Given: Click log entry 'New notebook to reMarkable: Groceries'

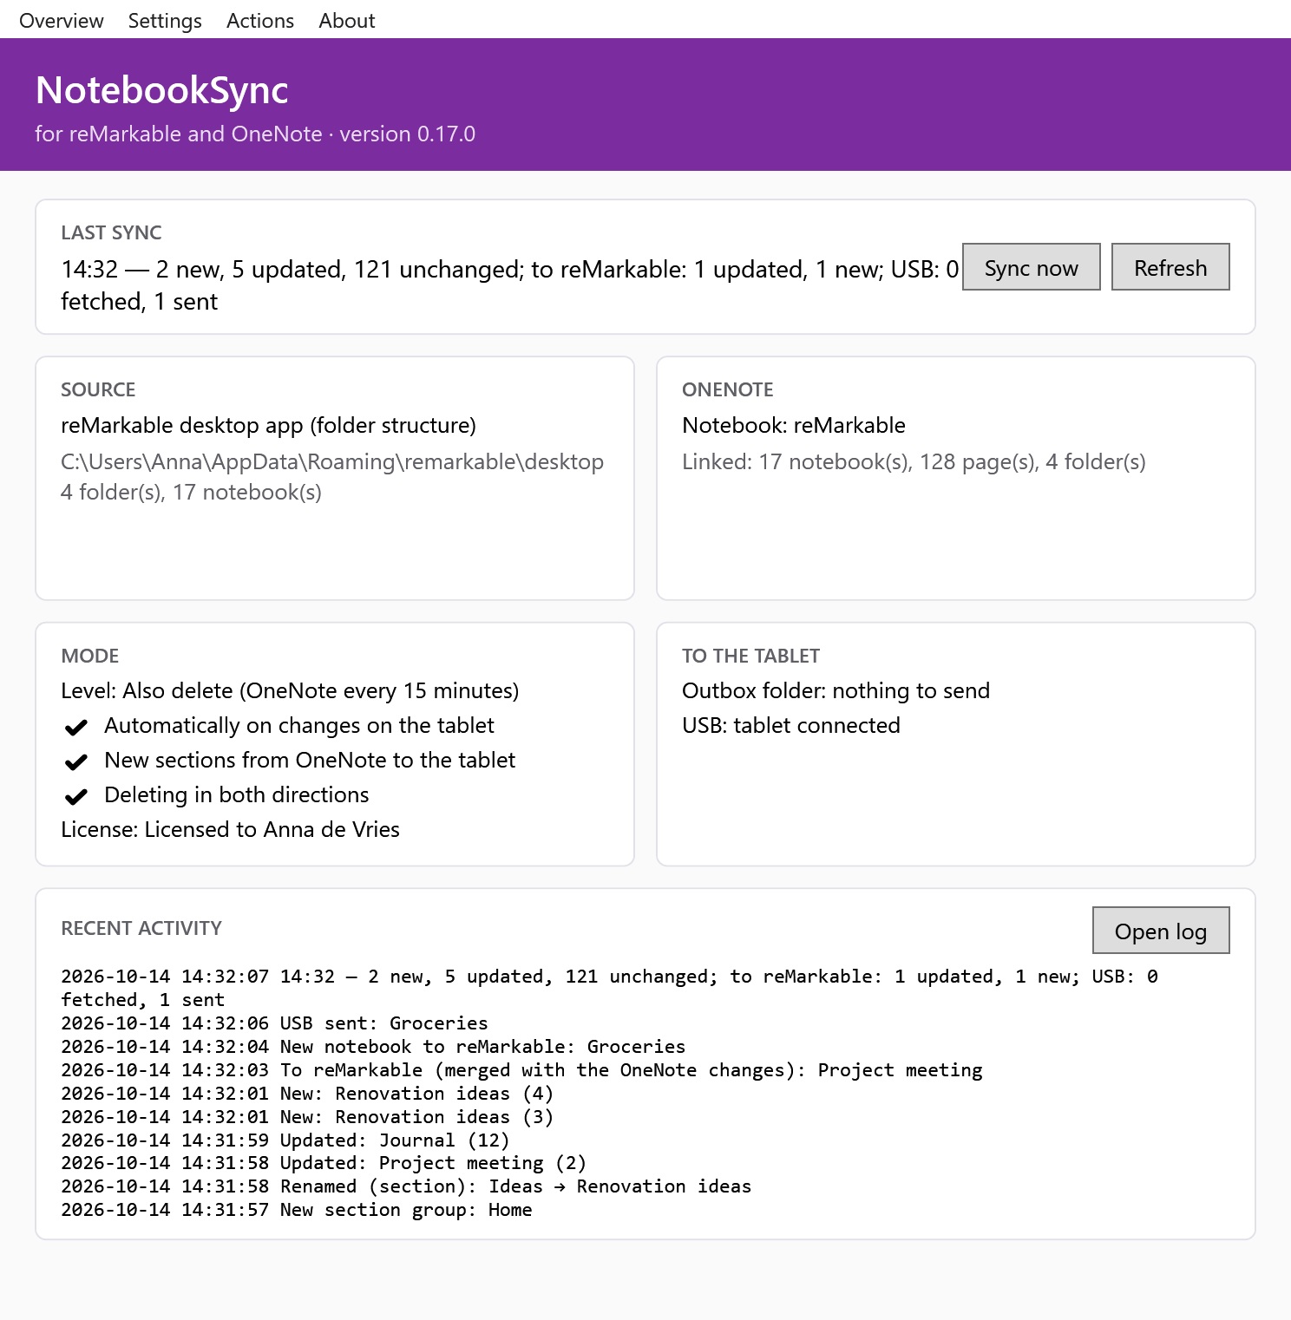Looking at the screenshot, I should [x=373, y=1047].
